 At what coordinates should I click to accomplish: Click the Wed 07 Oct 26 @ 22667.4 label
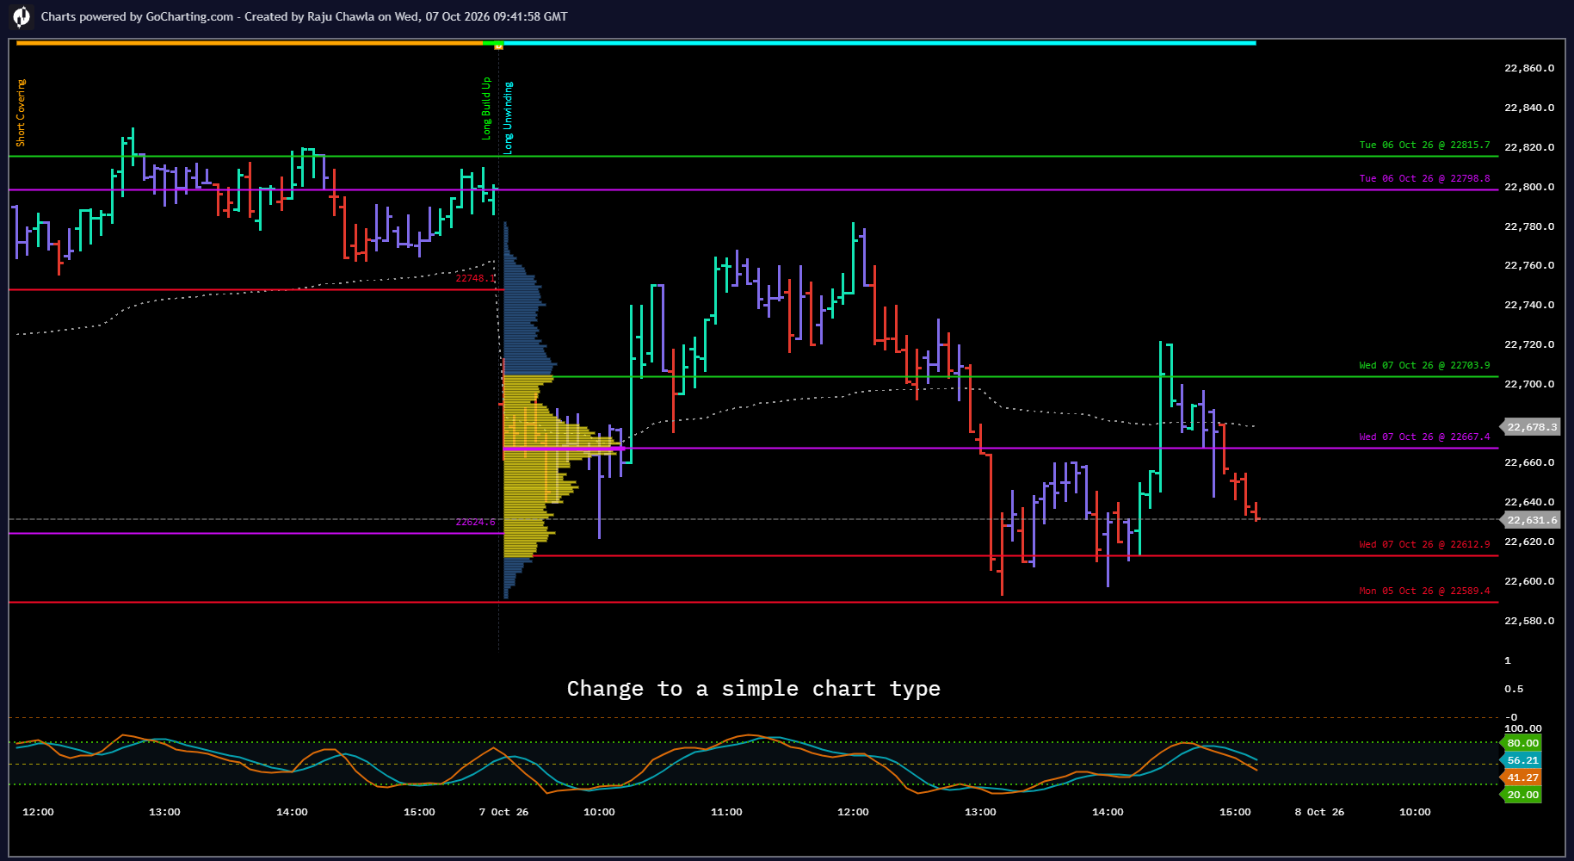click(1424, 437)
